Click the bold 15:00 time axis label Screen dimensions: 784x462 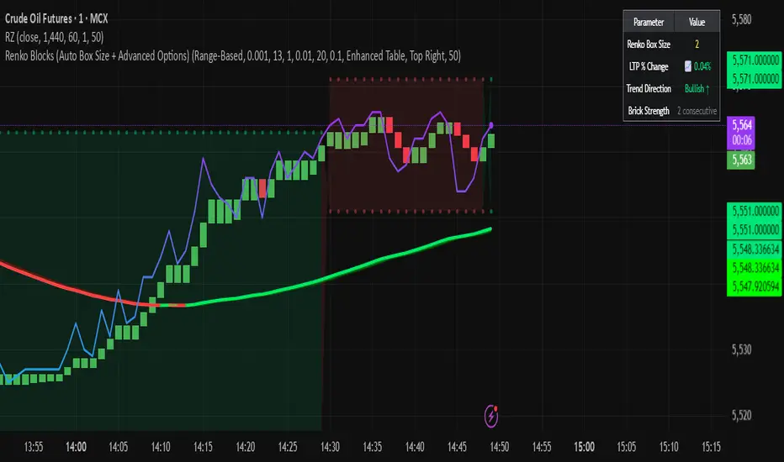[x=584, y=447]
